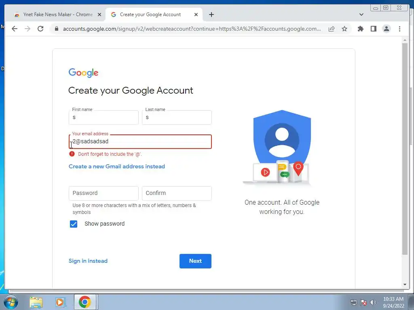Click One account. All of Google text
414x310 pixels.
(x=282, y=207)
